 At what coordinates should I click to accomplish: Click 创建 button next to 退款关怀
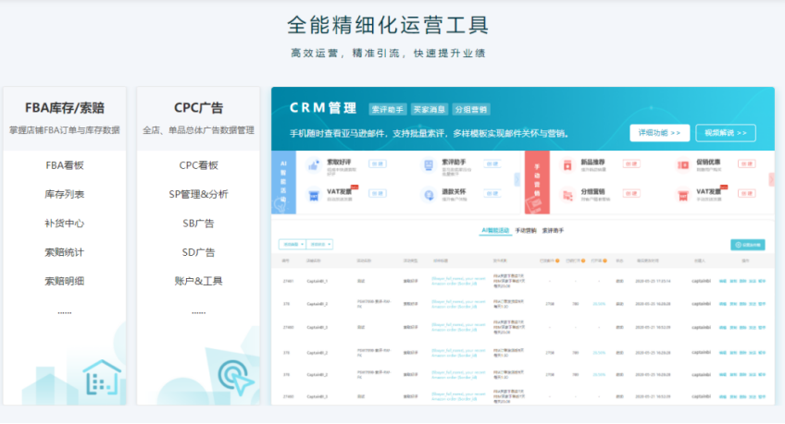(492, 193)
